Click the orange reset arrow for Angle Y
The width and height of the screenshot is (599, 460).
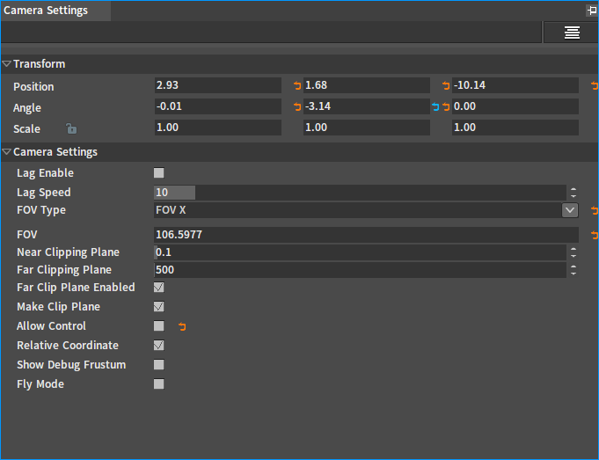click(446, 106)
